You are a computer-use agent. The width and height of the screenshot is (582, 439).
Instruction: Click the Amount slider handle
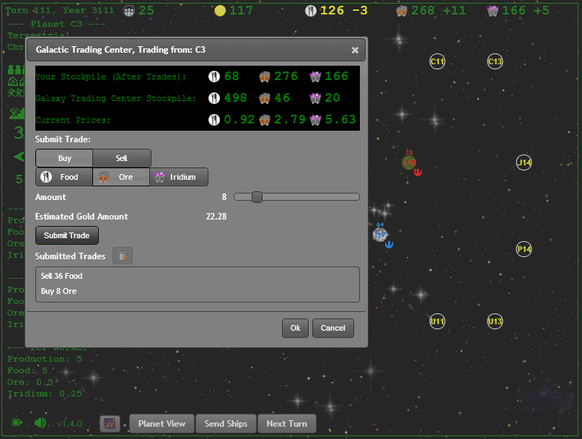(x=257, y=197)
